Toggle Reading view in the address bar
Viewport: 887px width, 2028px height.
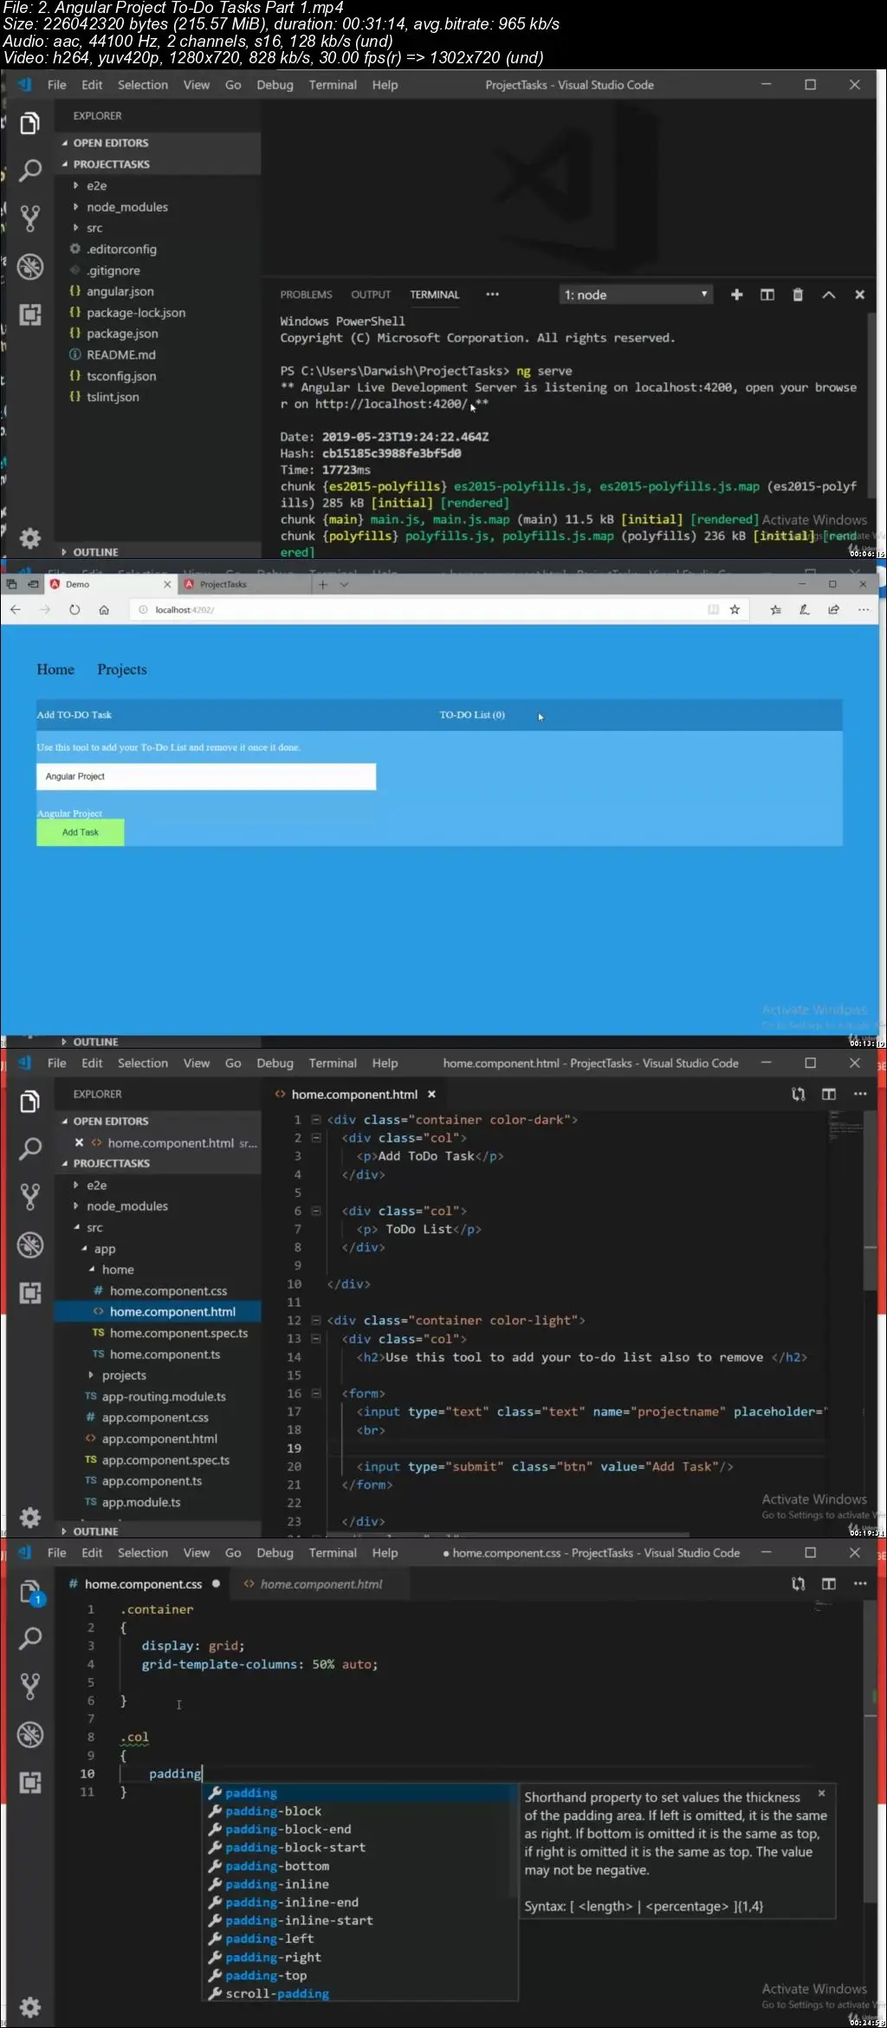[x=713, y=610]
